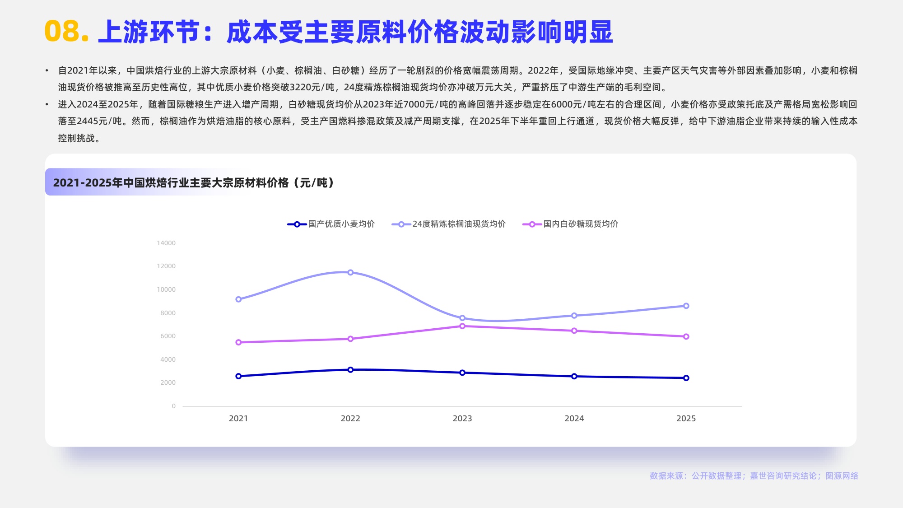Click the y-axis value "4000"
Image resolution: width=903 pixels, height=508 pixels.
point(168,359)
